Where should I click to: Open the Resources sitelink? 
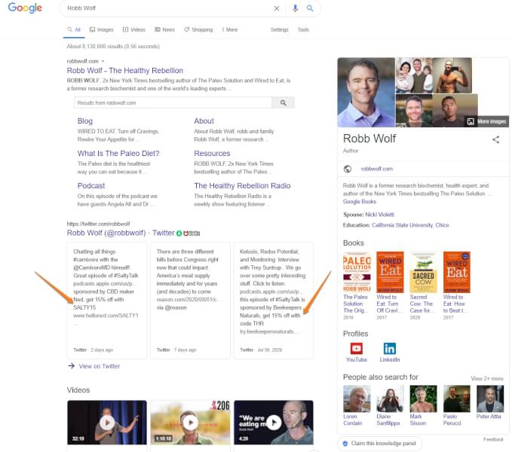[212, 153]
